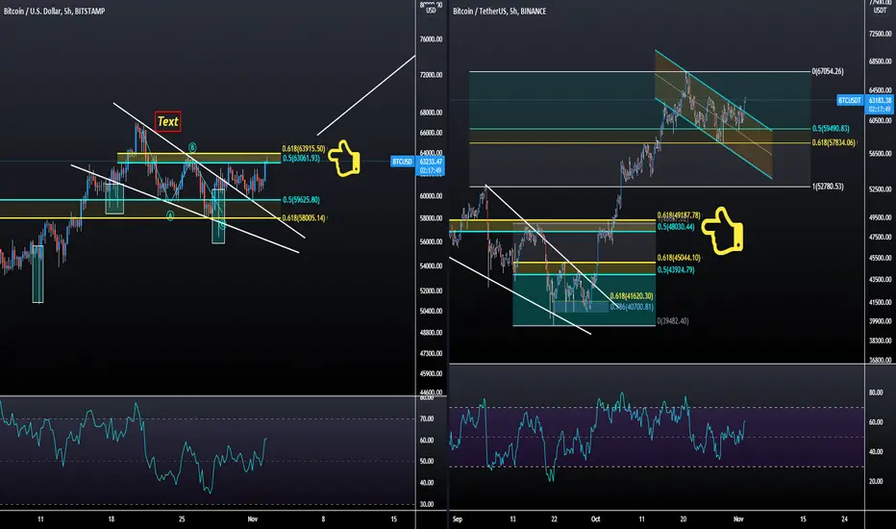The height and width of the screenshot is (529, 896).
Task: Click the 63233.47 current price label
Action: click(431, 162)
